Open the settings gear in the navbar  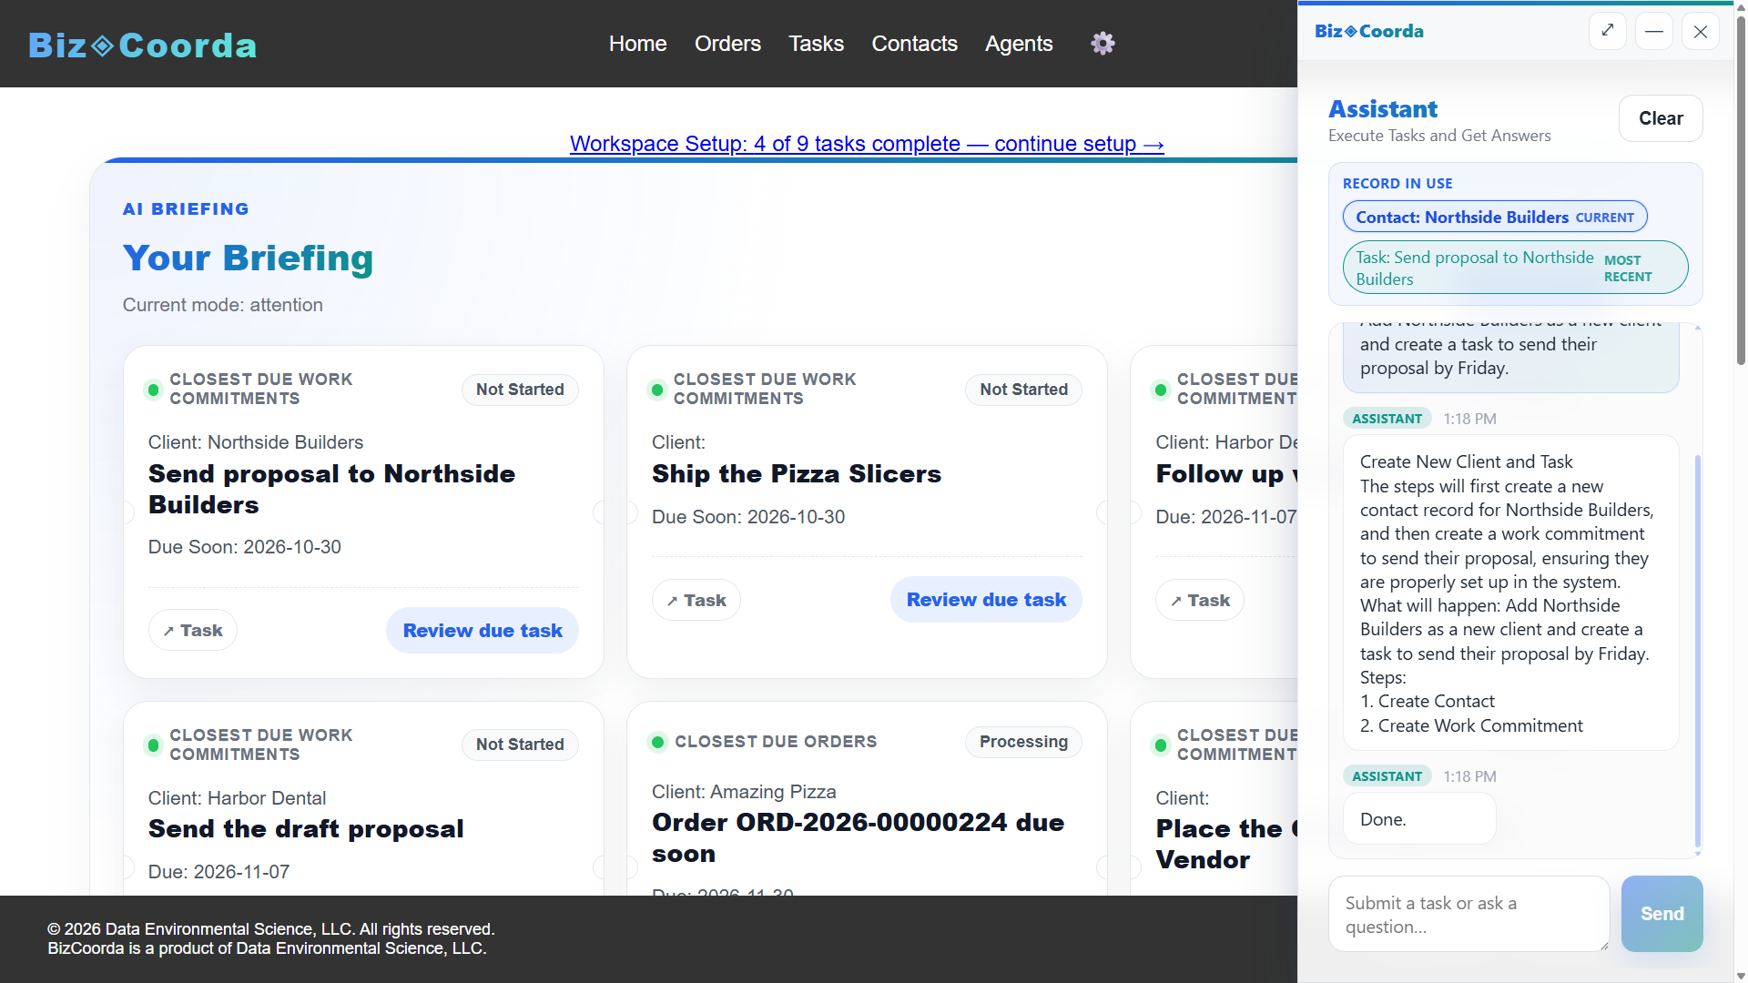tap(1103, 44)
